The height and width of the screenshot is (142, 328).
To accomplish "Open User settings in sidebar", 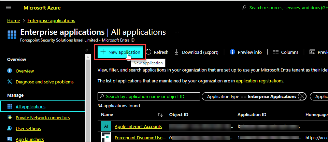I will [28, 128].
